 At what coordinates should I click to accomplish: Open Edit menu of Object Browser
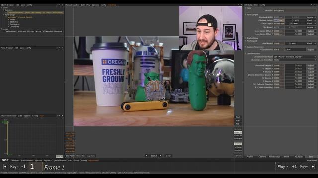(17, 5)
